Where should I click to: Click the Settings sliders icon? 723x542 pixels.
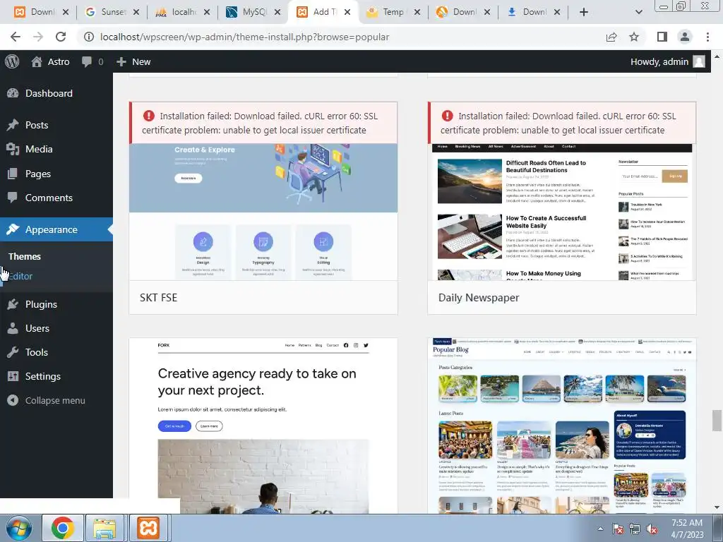(13, 376)
